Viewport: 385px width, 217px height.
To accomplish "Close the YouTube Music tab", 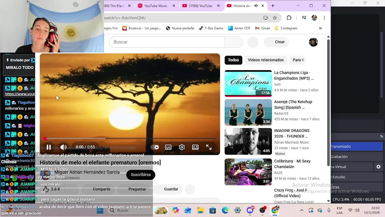I will [174, 6].
